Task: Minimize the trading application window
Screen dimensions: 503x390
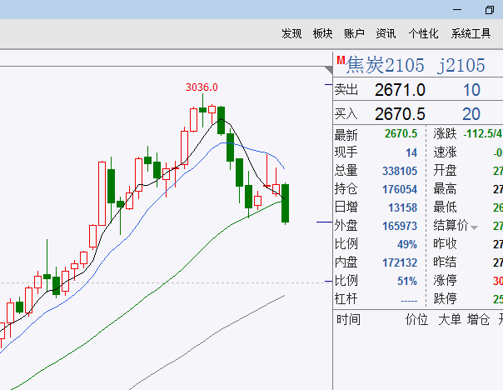Action: tap(455, 9)
